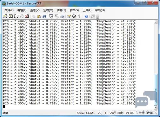Click the Quick Connect toolbar icon
This screenshot has height=117, width=160.
tap(11, 16)
